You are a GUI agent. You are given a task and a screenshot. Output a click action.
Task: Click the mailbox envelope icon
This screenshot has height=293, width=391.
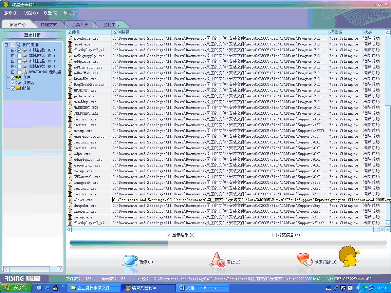click(18, 88)
